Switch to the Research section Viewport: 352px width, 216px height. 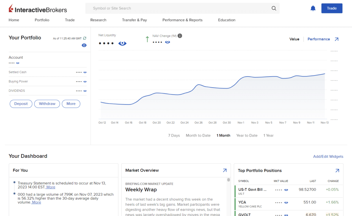click(x=98, y=20)
